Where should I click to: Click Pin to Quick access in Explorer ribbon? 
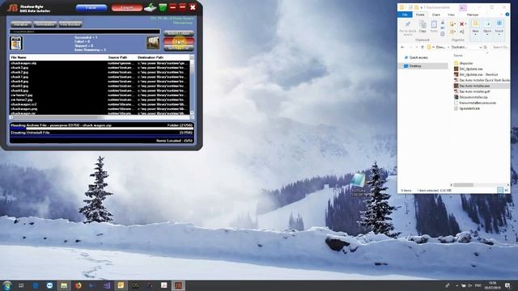click(x=408, y=27)
